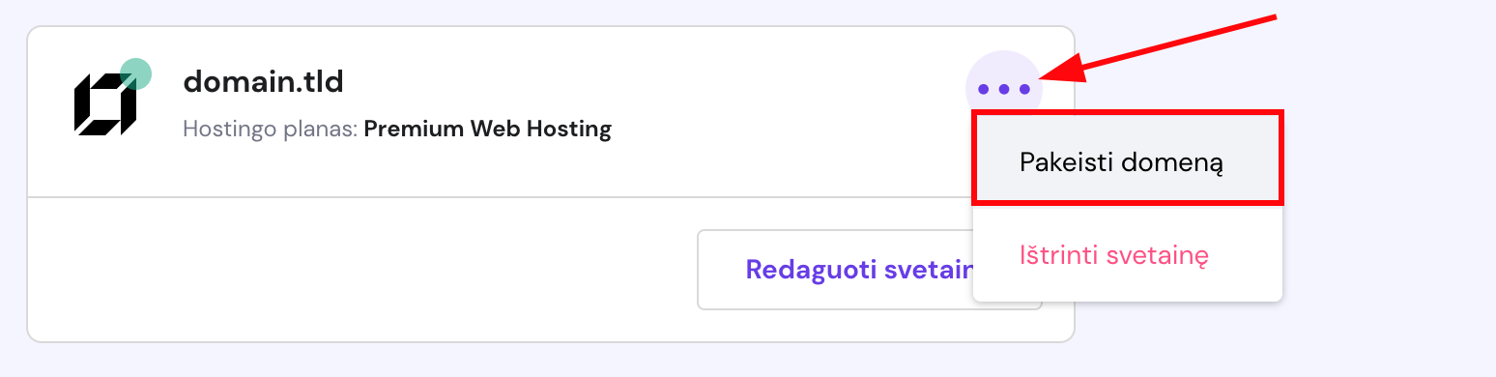
Task: Click the Hostingo planas label
Action: tap(271, 129)
